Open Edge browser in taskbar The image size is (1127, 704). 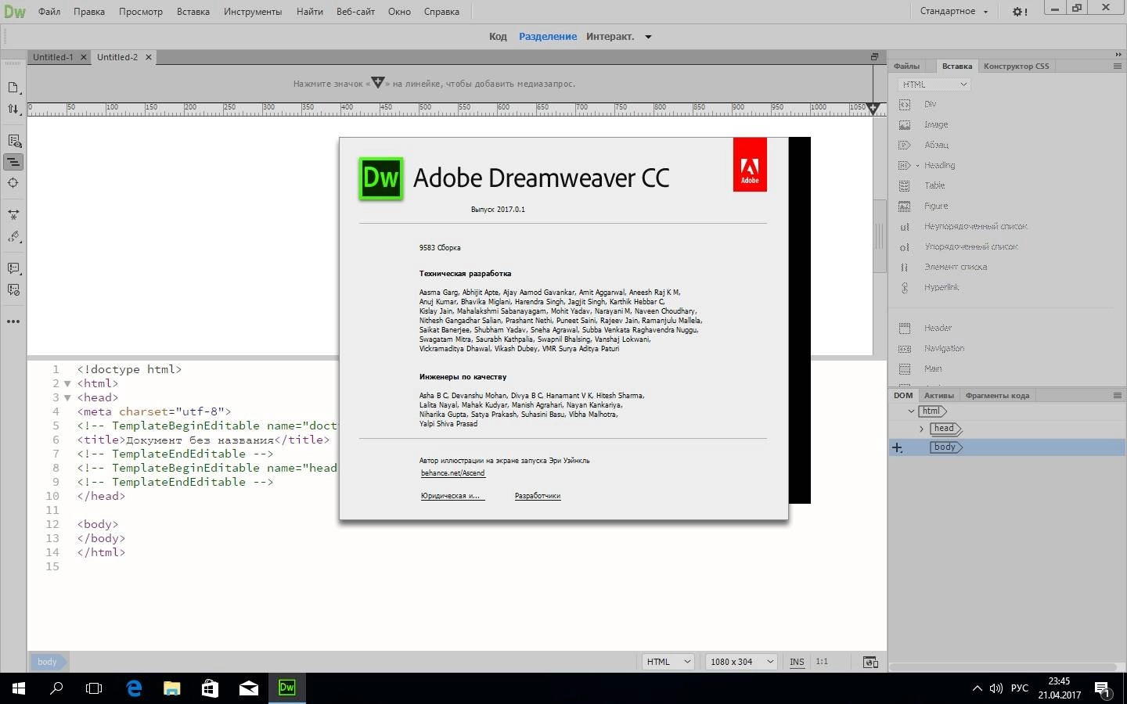[134, 688]
